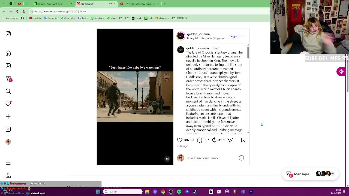Screen dimensions: 349x196
Task: Open Discord from the taskbar
Action: tap(155, 192)
